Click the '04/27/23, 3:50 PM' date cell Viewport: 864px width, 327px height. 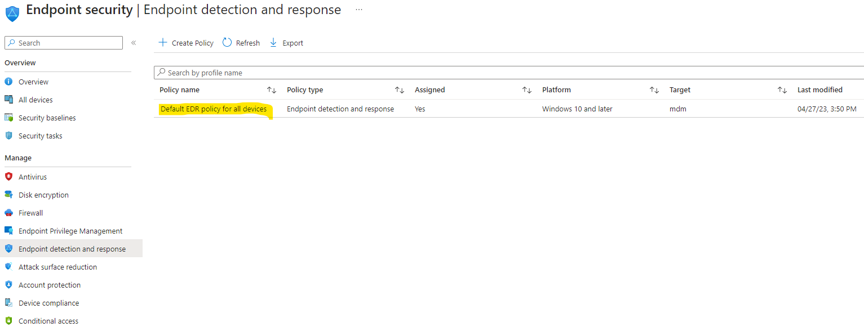(827, 109)
